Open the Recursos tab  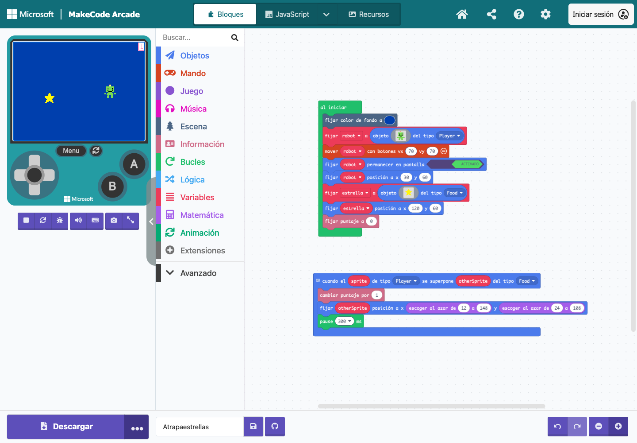click(368, 14)
